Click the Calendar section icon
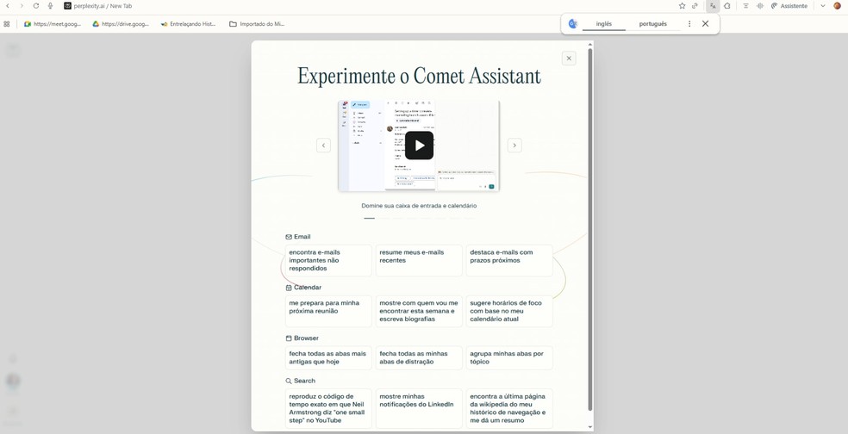The height and width of the screenshot is (434, 848). tap(289, 288)
